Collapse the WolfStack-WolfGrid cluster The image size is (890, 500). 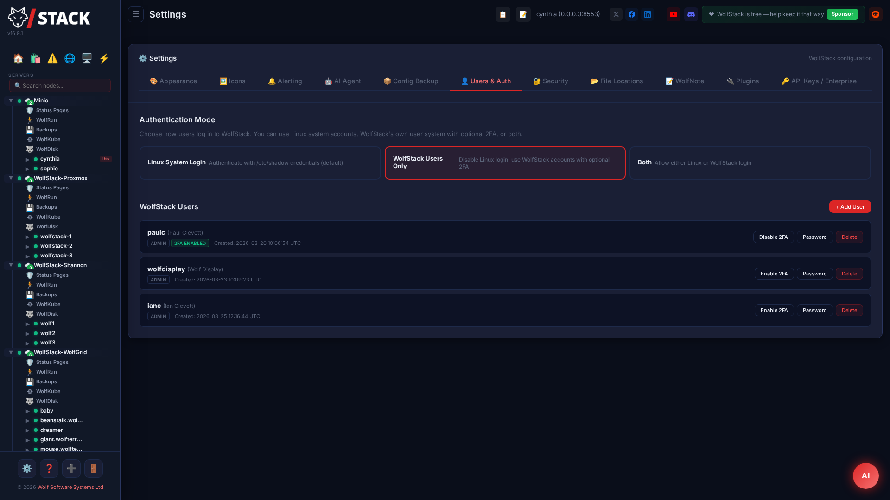tap(11, 352)
